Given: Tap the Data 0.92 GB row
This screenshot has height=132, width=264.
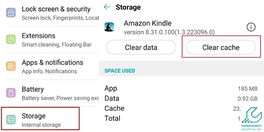Looking at the screenshot, I should (181, 98).
